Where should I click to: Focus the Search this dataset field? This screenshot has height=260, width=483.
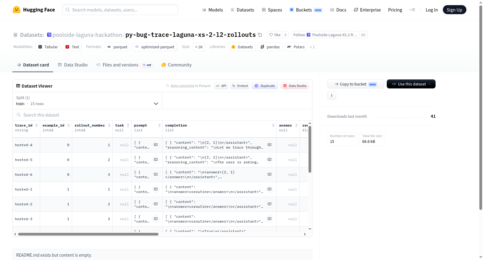coord(162,115)
